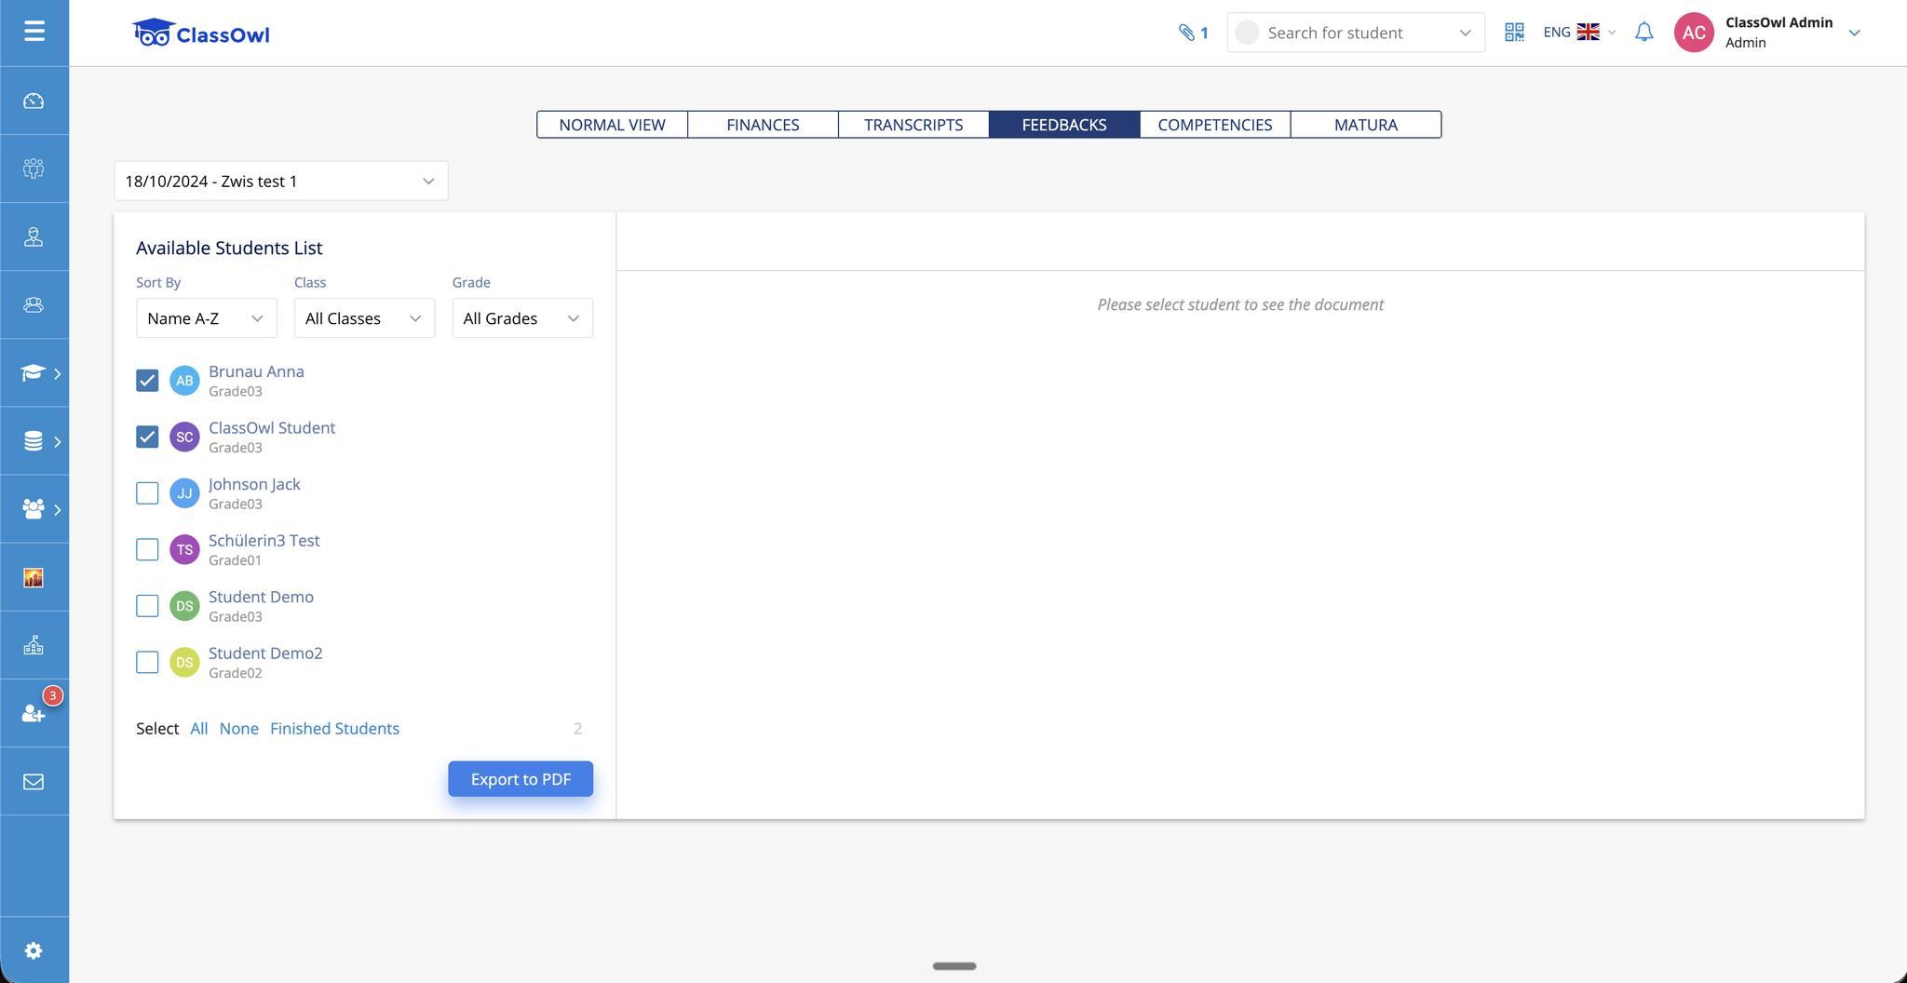
Task: Switch to the Competencies tab
Action: [1215, 125]
